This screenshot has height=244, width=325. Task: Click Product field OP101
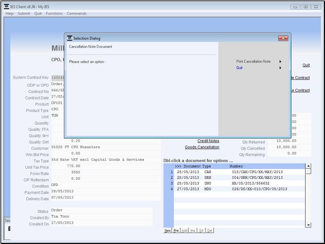58,103
